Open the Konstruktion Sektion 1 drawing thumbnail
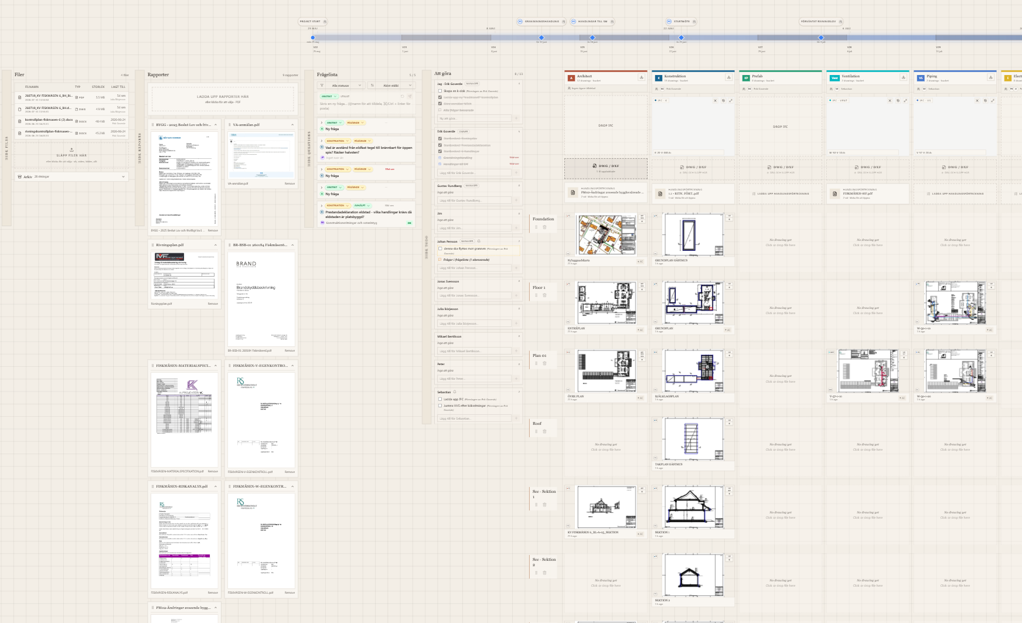1022x623 pixels. (694, 507)
